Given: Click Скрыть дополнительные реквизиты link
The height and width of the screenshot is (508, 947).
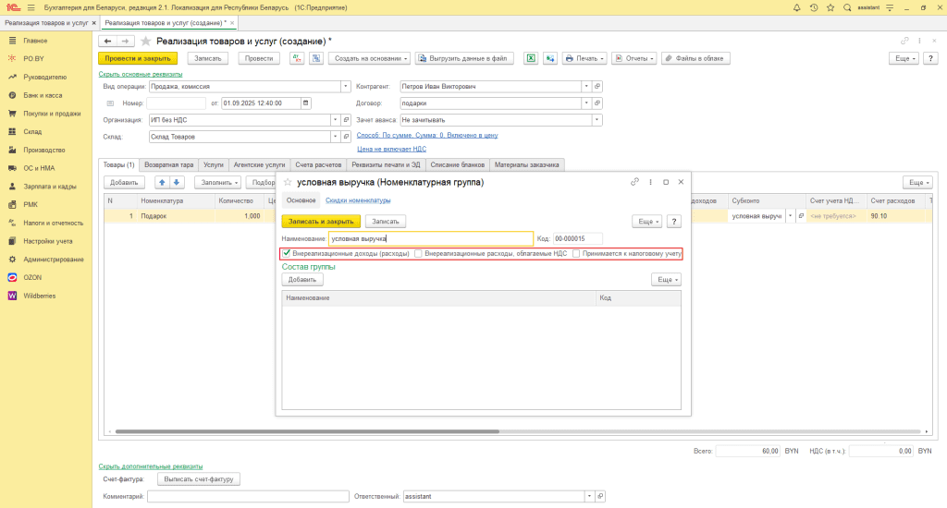Looking at the screenshot, I should [x=151, y=466].
